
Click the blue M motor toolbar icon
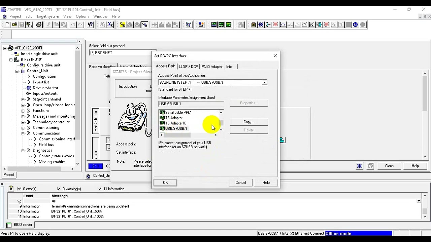[355, 25]
